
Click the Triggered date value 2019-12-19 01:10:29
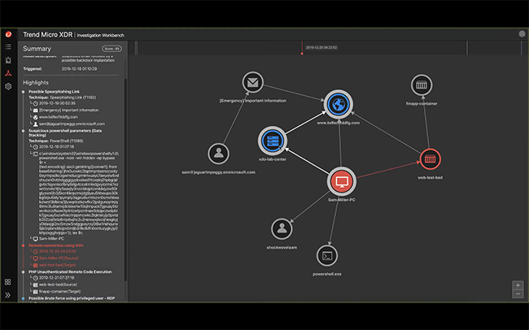click(79, 69)
